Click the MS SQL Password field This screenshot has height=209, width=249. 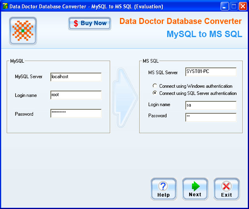211,117
